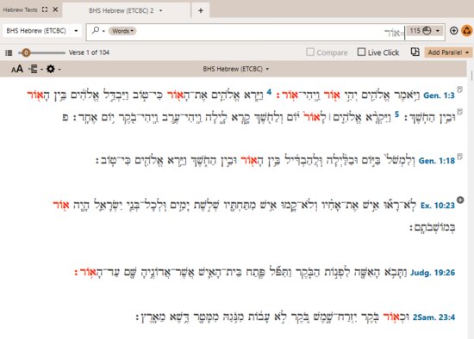Select the Hebrew Texts workspace tab
Screen dimensions: 474x339
20,10
